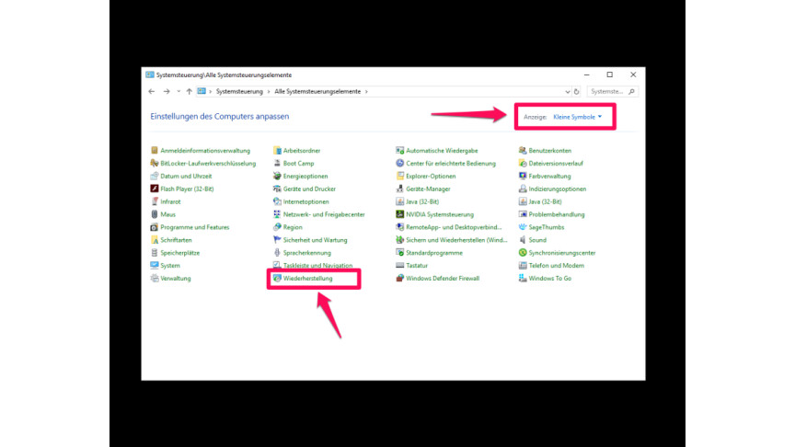Click the address bar computer icon
Viewport: 795px width, 447px height.
click(x=202, y=91)
